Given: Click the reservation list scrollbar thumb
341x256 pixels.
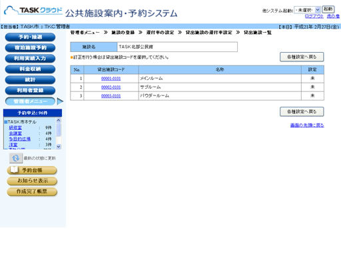Looking at the screenshot, I should point(59,130).
